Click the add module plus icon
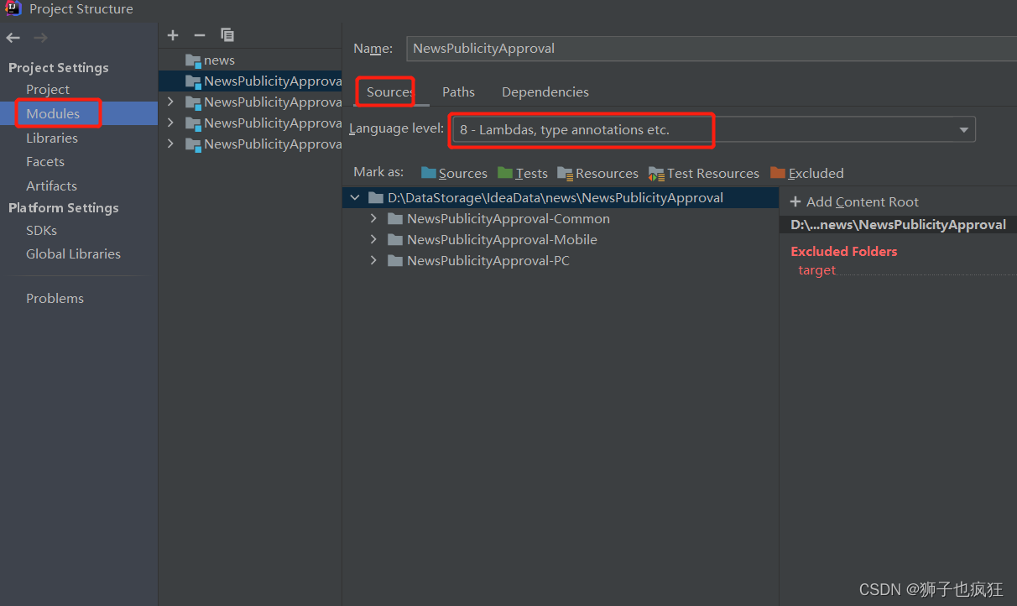The width and height of the screenshot is (1017, 606). click(x=173, y=35)
